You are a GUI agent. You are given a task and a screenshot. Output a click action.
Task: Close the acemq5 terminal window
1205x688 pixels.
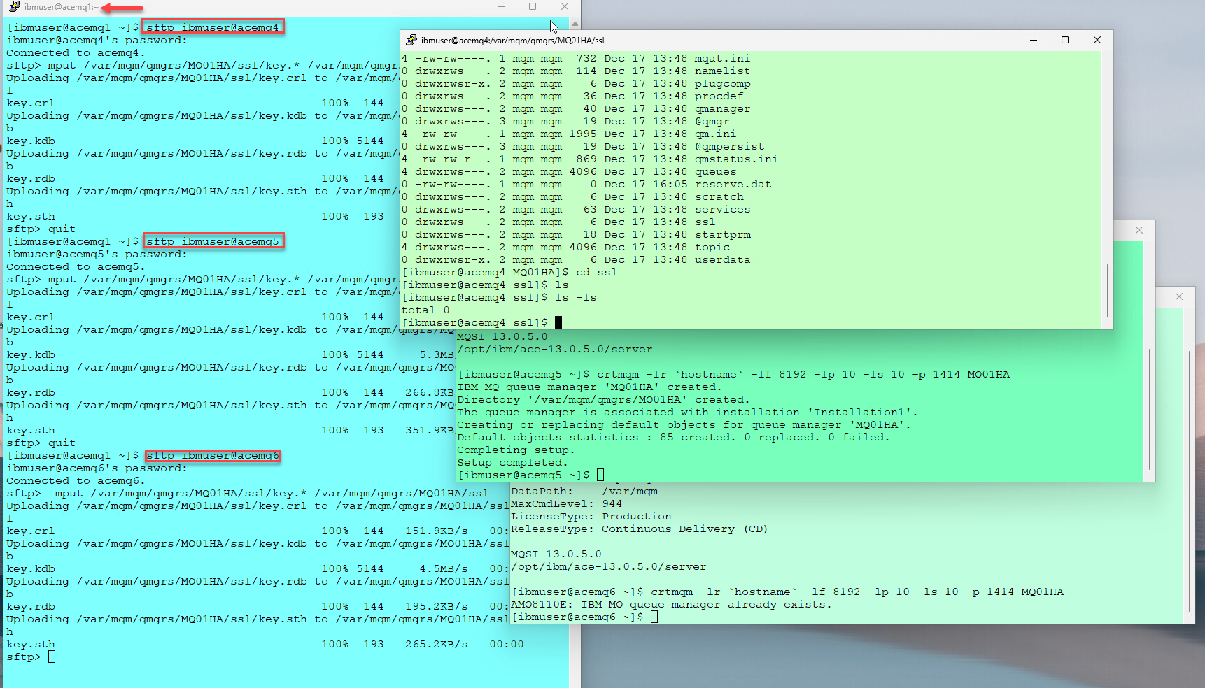click(1139, 230)
